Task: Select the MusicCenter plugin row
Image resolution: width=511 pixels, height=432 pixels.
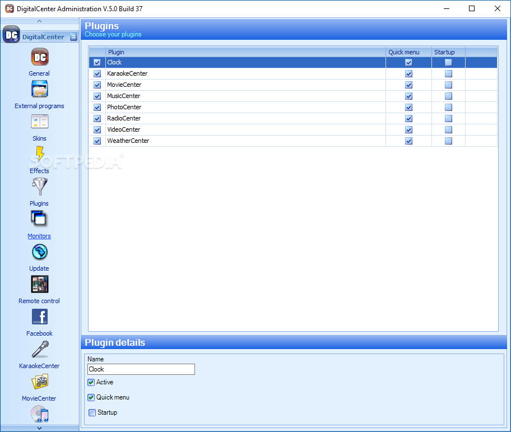Action: 293,96
